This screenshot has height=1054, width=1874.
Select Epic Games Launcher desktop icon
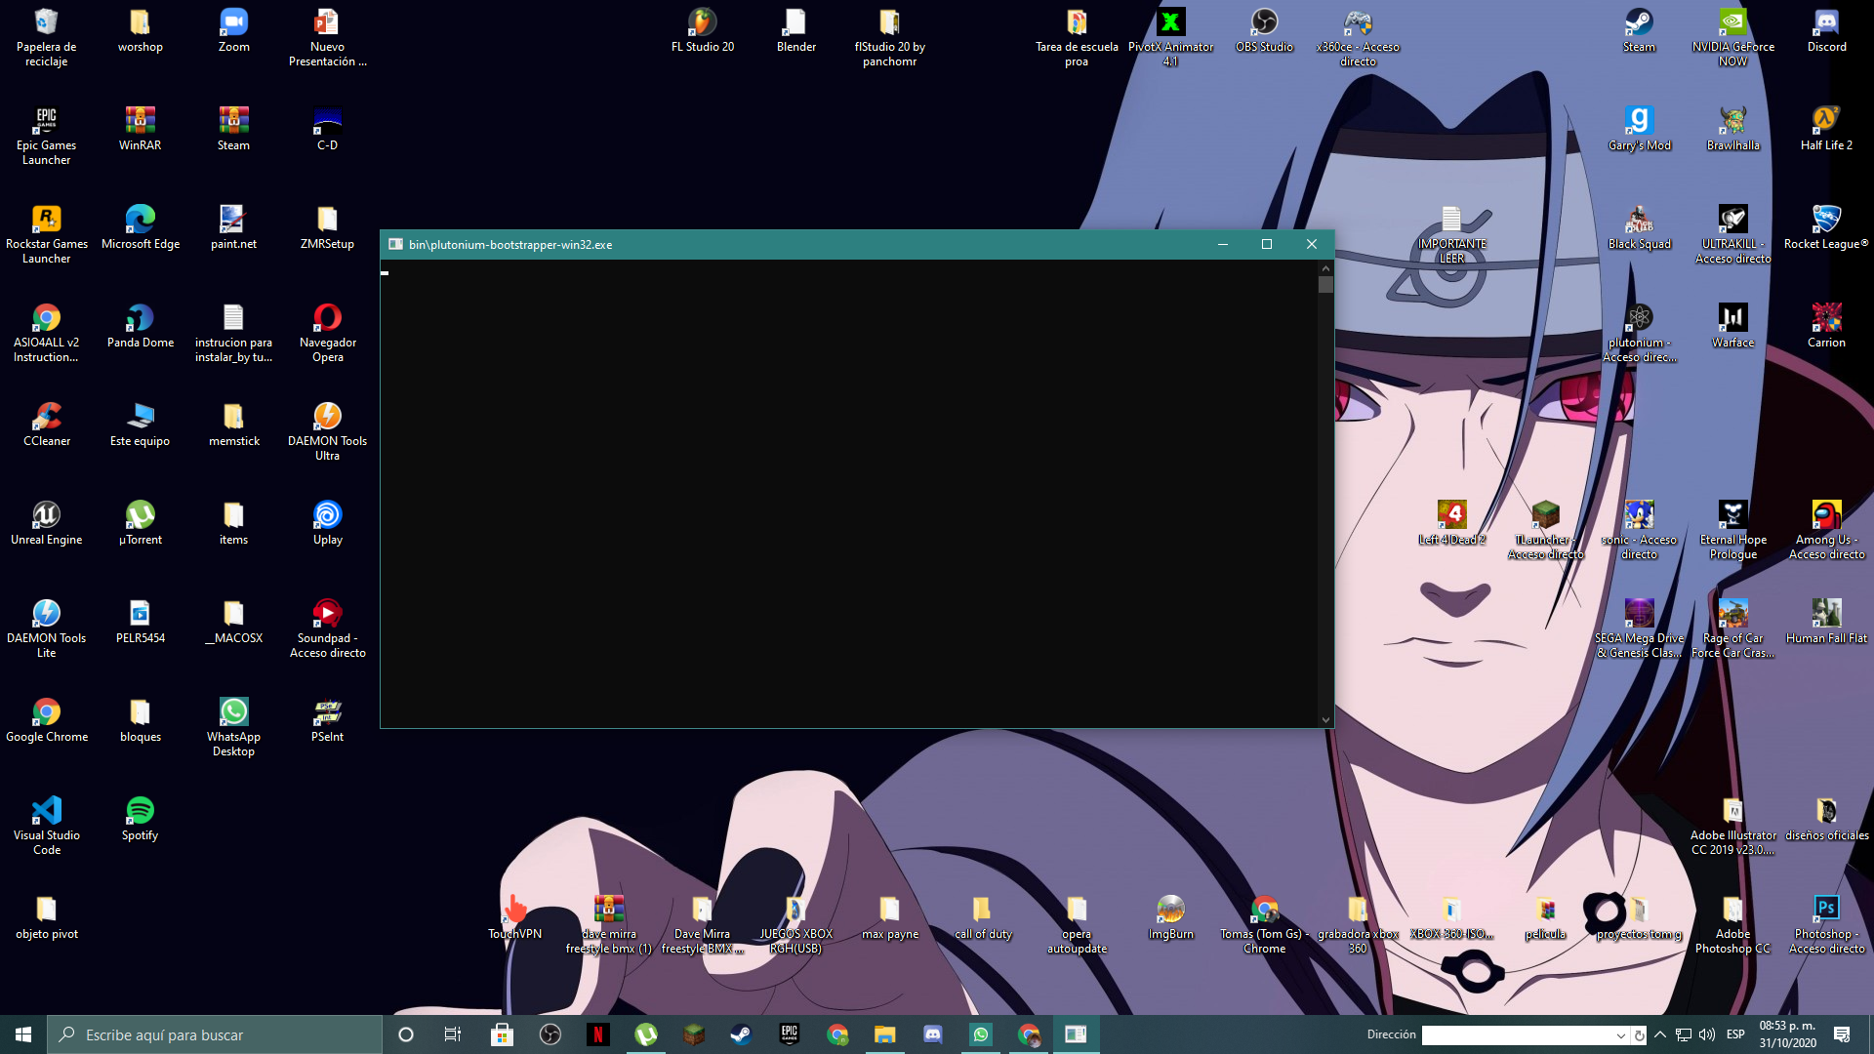[46, 135]
